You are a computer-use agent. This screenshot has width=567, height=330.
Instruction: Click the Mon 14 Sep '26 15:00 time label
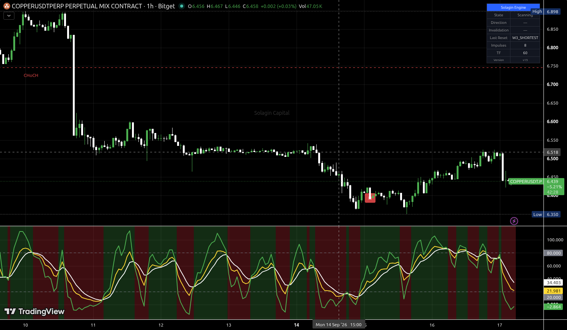pyautogui.click(x=339, y=325)
